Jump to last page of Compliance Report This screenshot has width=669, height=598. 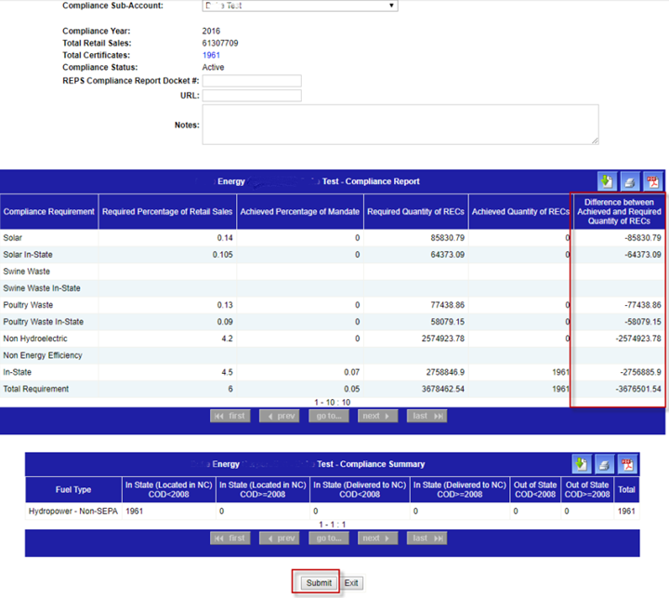point(426,416)
